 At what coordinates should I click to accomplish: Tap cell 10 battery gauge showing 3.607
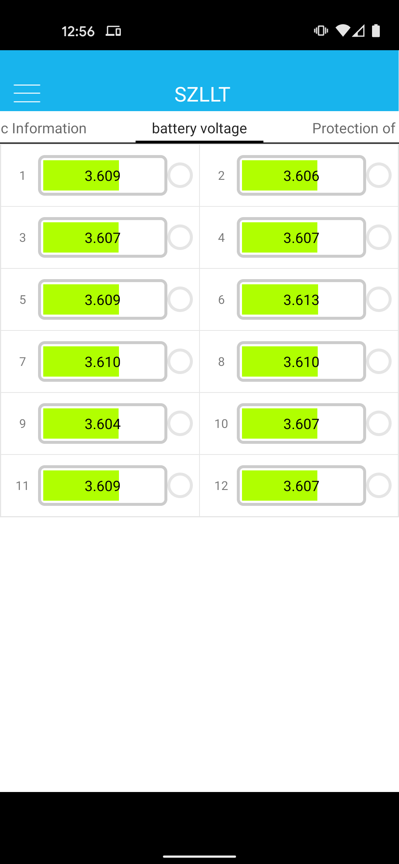click(x=301, y=424)
